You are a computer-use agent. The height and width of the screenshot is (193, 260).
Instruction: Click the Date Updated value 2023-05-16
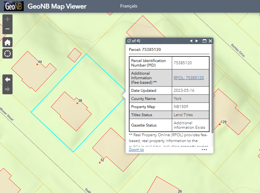pyautogui.click(x=184, y=90)
